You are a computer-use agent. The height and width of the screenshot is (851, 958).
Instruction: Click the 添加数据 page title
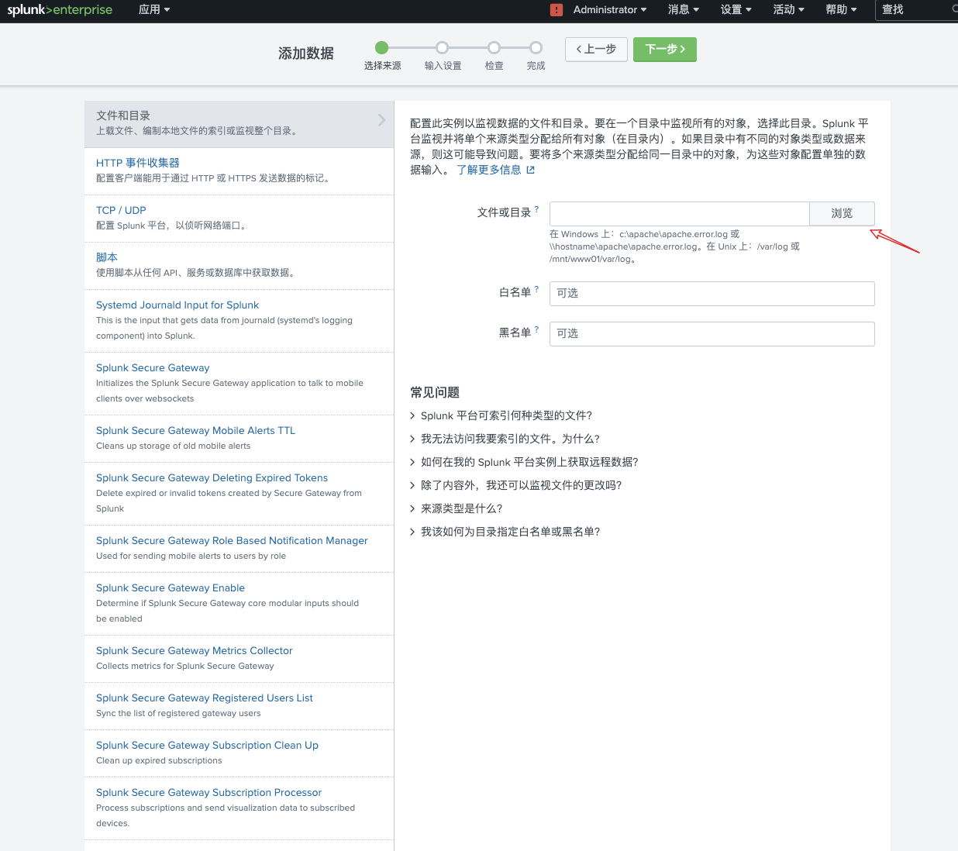point(306,53)
